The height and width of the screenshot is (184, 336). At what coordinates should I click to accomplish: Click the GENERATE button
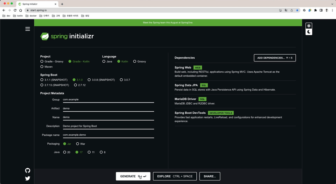tap(133, 176)
